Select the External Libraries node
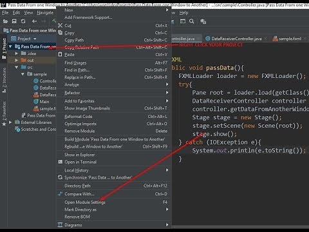The width and height of the screenshot is (309, 232). click(33, 122)
